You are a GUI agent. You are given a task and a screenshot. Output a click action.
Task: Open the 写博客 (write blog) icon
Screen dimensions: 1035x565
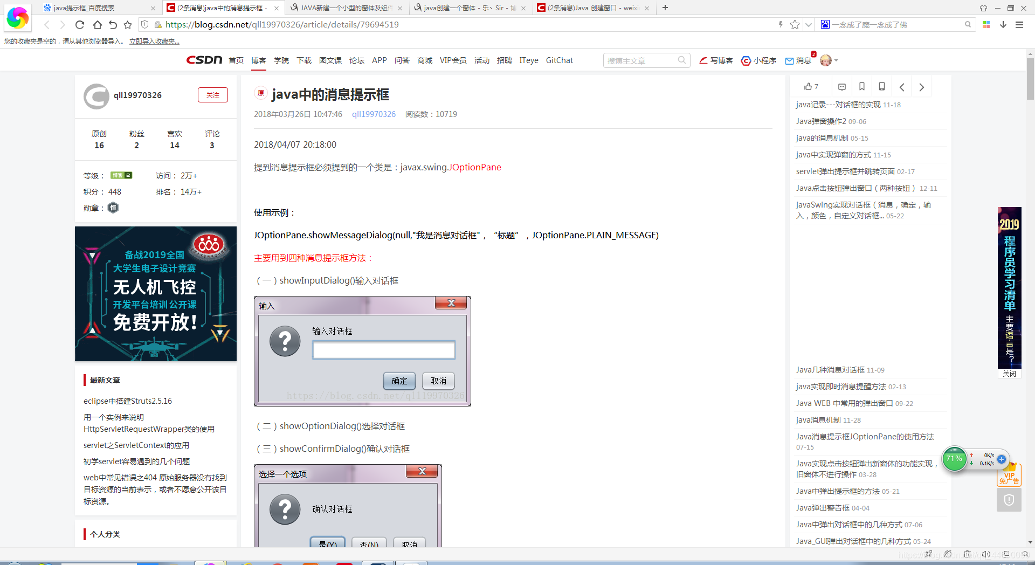[x=715, y=60]
